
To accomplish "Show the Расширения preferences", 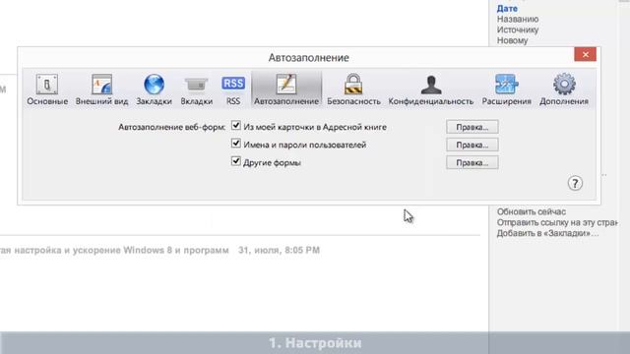I will pyautogui.click(x=506, y=89).
